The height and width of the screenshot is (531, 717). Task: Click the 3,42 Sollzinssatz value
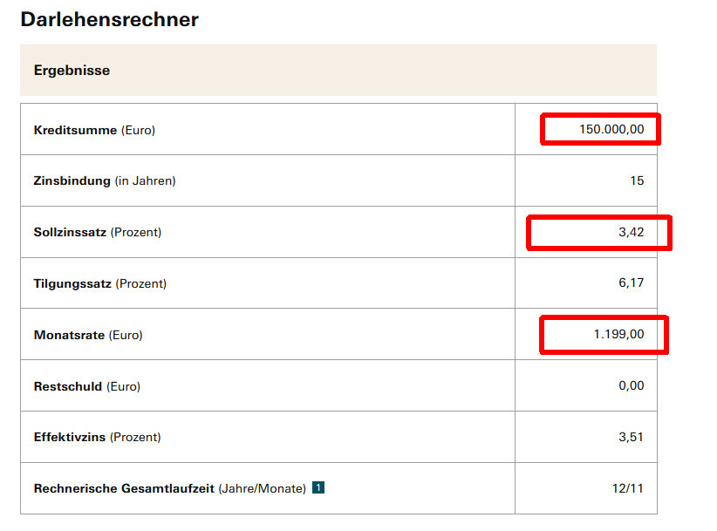[x=628, y=232]
